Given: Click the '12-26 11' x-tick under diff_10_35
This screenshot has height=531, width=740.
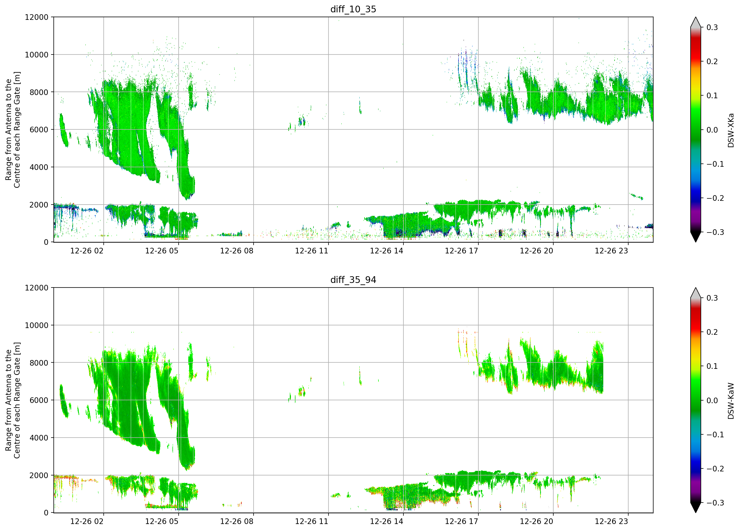Looking at the screenshot, I should (312, 251).
